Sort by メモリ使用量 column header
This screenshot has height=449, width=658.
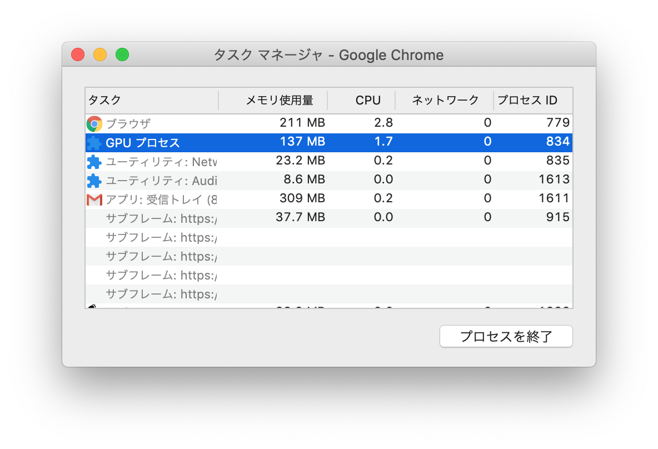point(273,100)
